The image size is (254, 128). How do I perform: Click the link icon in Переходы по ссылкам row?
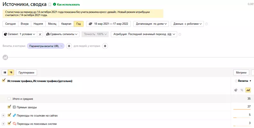tap(14, 115)
